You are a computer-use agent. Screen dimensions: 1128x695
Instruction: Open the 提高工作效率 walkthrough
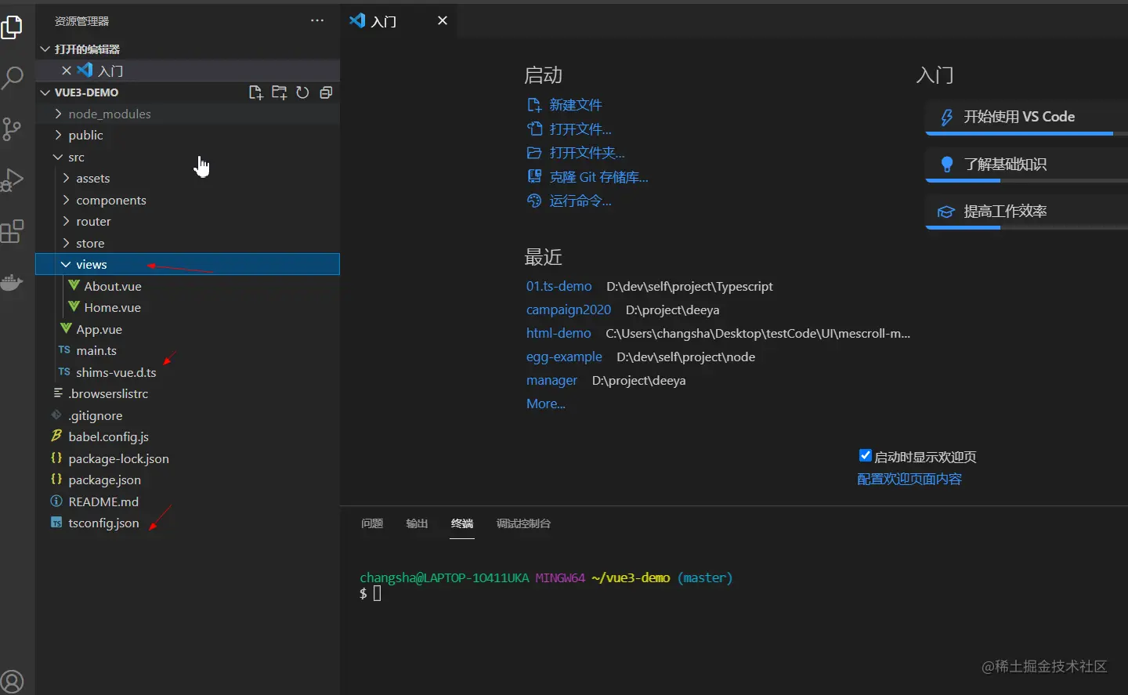pos(1026,212)
